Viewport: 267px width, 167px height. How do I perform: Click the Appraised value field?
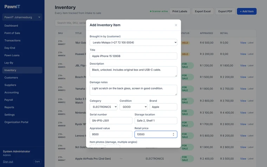click(x=111, y=134)
